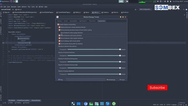Screen dimensions: 188x106
Task: Click the show desktop icon in the dock
Action: [73, 104]
